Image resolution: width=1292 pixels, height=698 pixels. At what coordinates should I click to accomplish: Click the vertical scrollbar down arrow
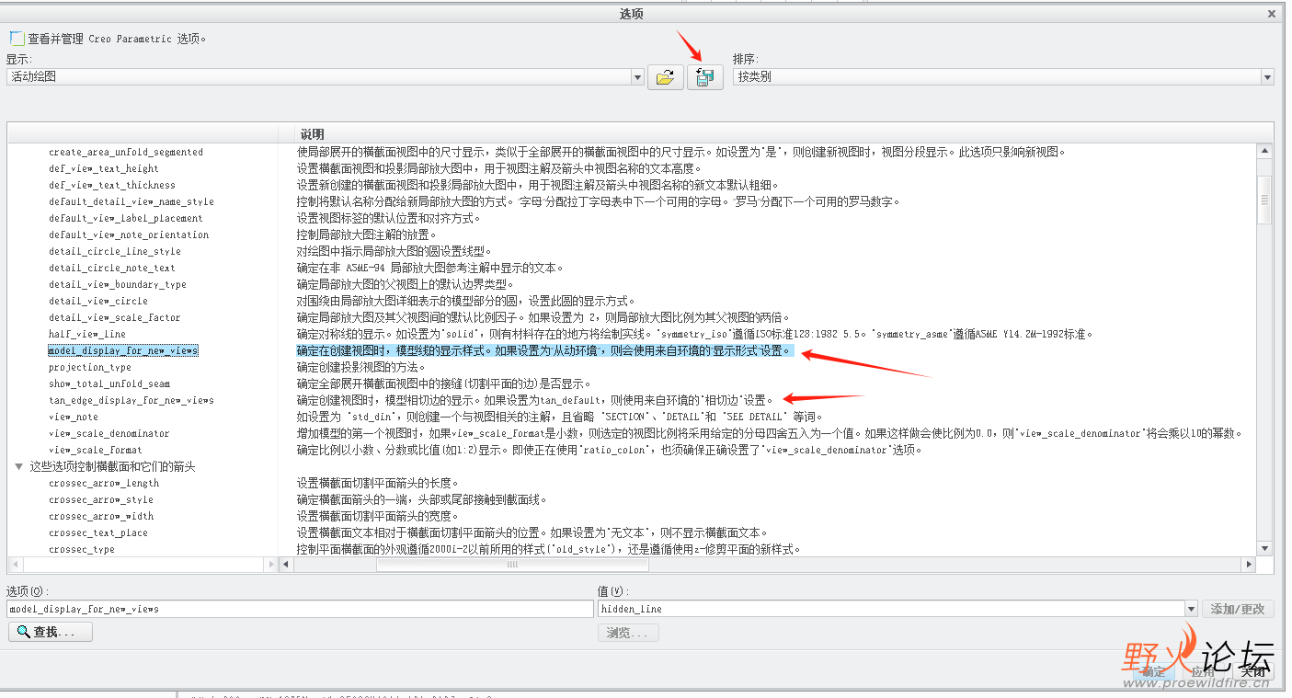(1265, 549)
